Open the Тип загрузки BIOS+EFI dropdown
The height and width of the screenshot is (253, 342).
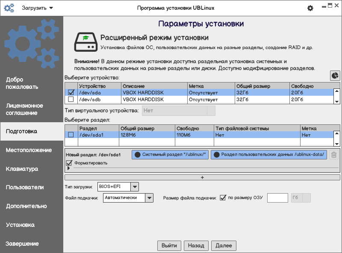click(118, 187)
